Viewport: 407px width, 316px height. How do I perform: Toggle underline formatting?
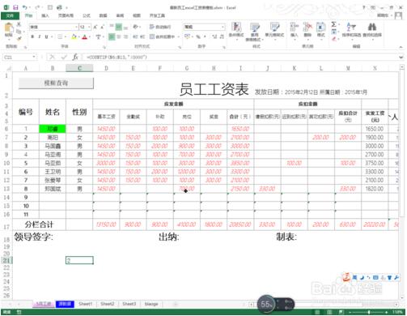[x=46, y=36]
